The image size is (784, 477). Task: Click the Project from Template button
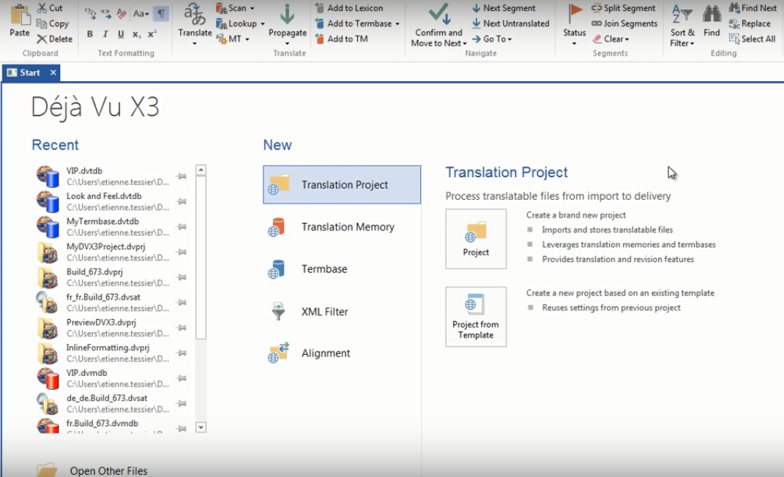(x=476, y=317)
